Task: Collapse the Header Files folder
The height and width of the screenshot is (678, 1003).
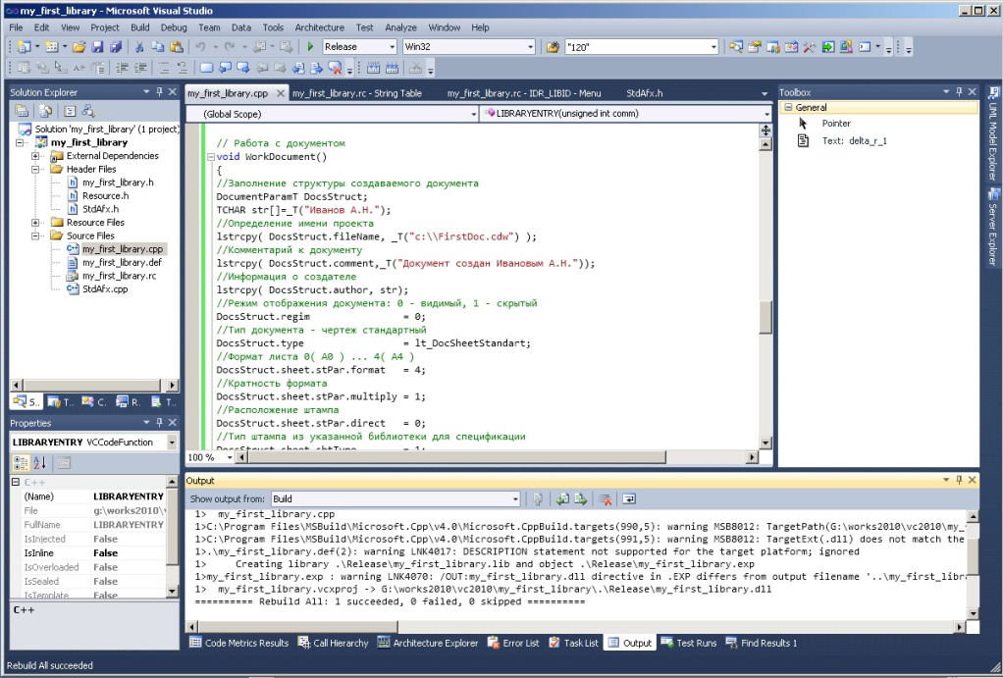Action: point(35,170)
